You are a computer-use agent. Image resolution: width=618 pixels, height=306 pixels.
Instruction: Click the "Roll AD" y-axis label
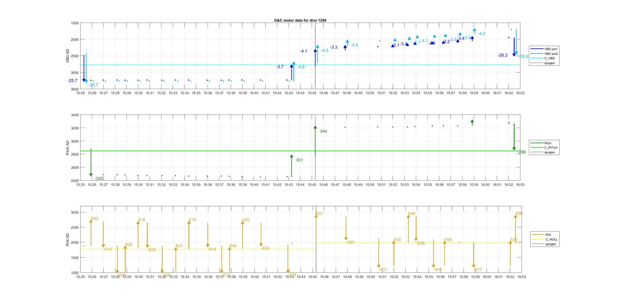[x=68, y=239]
